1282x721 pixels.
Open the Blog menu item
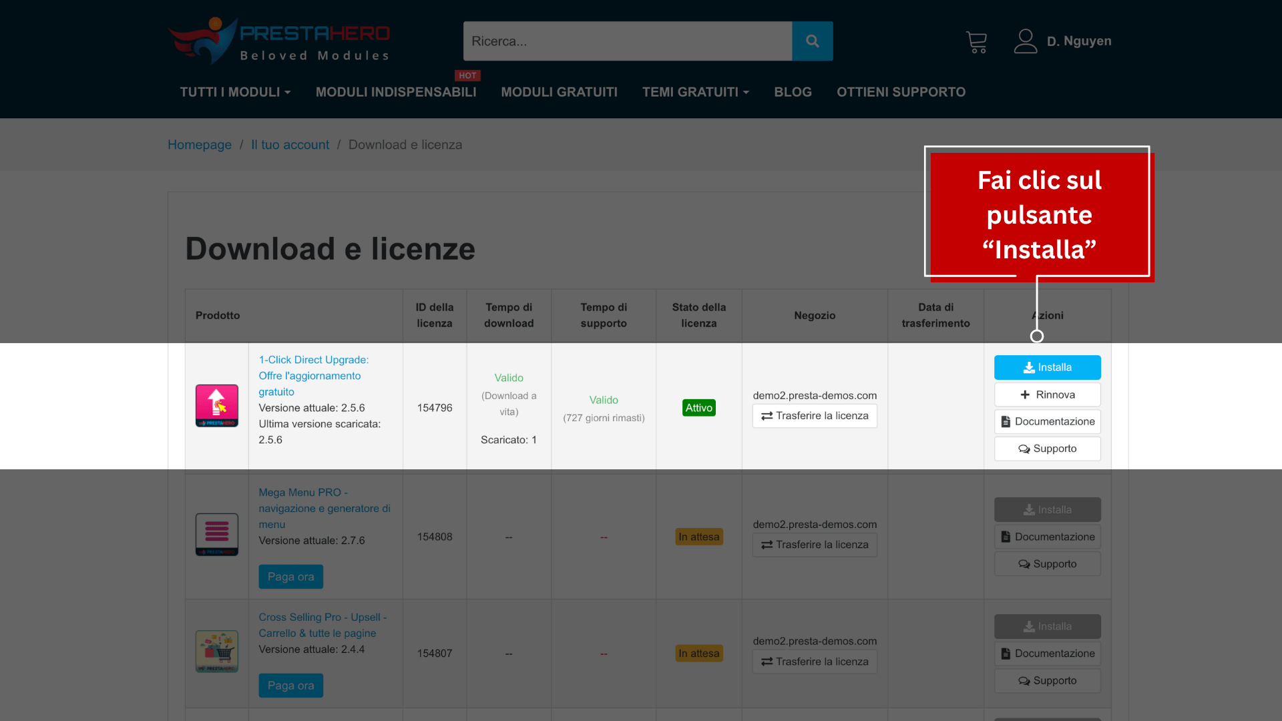[x=793, y=92]
